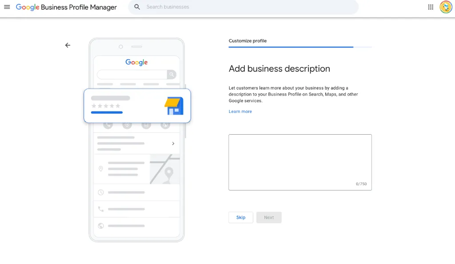Open the account profile avatar
455x264 pixels.
[x=446, y=7]
